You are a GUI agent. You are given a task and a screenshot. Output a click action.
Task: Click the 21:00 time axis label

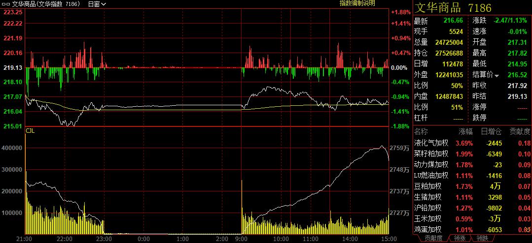[24, 239]
